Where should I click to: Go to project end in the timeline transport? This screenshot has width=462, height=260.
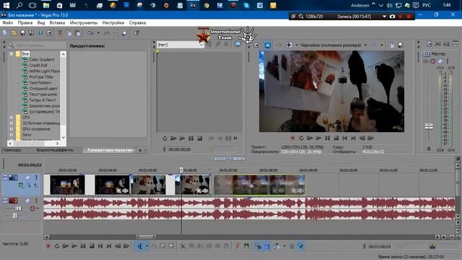point(109,246)
